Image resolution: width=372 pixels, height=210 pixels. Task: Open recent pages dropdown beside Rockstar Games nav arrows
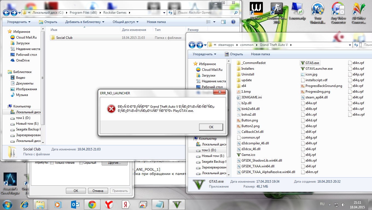pyautogui.click(x=19, y=13)
